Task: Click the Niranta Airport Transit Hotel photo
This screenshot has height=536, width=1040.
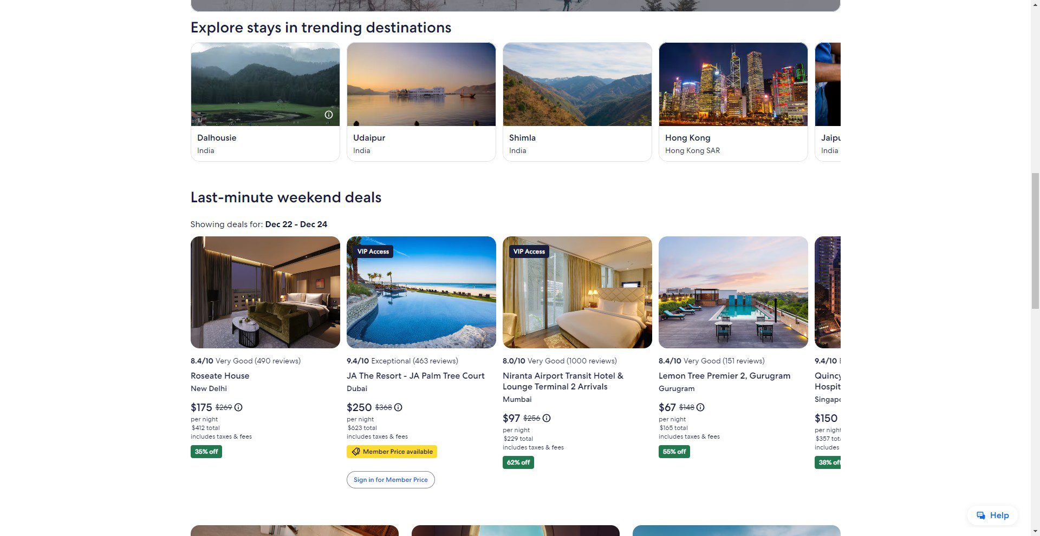Action: click(577, 292)
